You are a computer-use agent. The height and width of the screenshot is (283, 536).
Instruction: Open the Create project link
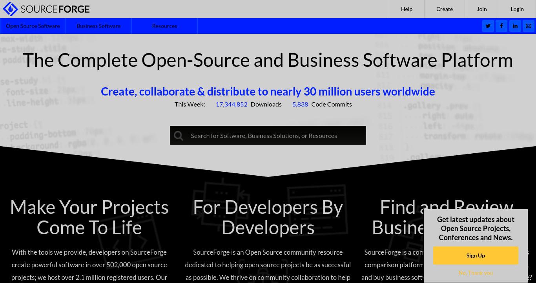pos(445,9)
